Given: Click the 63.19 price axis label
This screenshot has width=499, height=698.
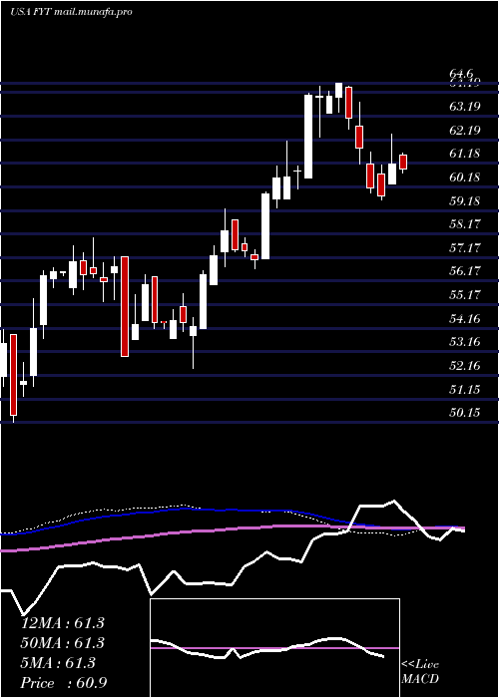Looking at the screenshot, I should (x=465, y=107).
